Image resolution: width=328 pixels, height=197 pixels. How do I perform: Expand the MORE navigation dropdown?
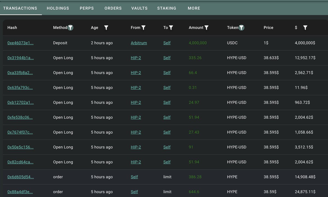pos(194,8)
